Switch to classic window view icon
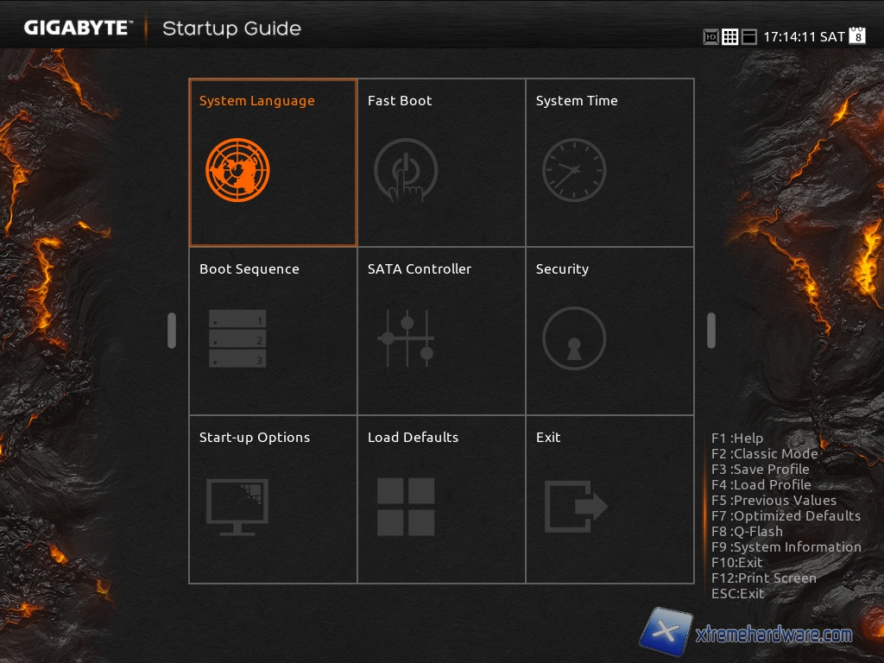884x663 pixels. (749, 37)
